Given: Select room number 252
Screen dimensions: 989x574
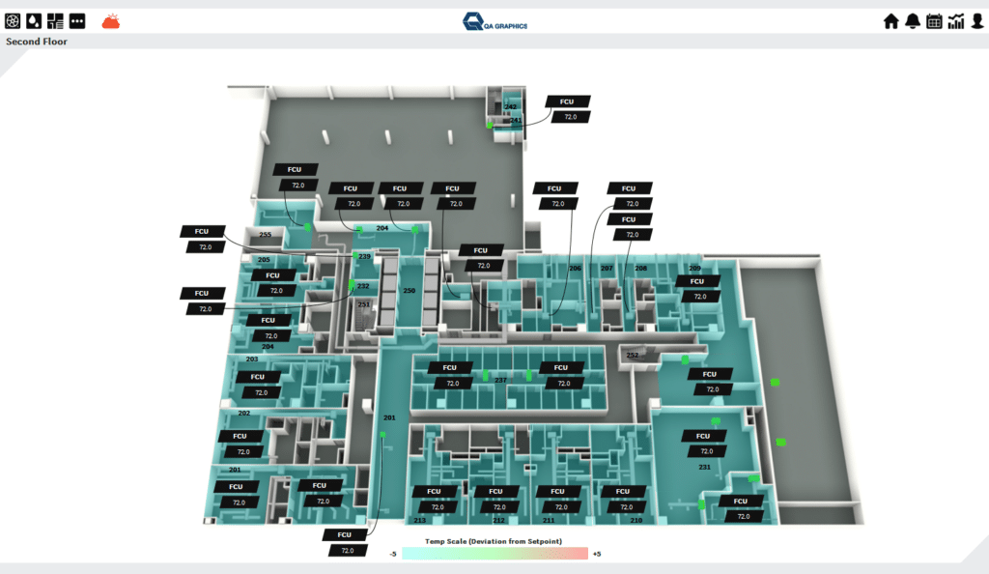Looking at the screenshot, I should [633, 355].
